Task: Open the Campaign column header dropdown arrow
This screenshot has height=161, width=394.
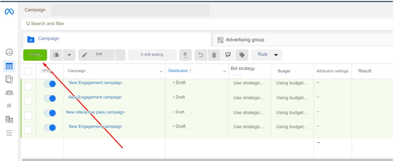Action: click(x=161, y=72)
